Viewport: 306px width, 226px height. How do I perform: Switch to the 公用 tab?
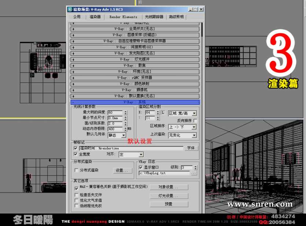pyautogui.click(x=77, y=17)
